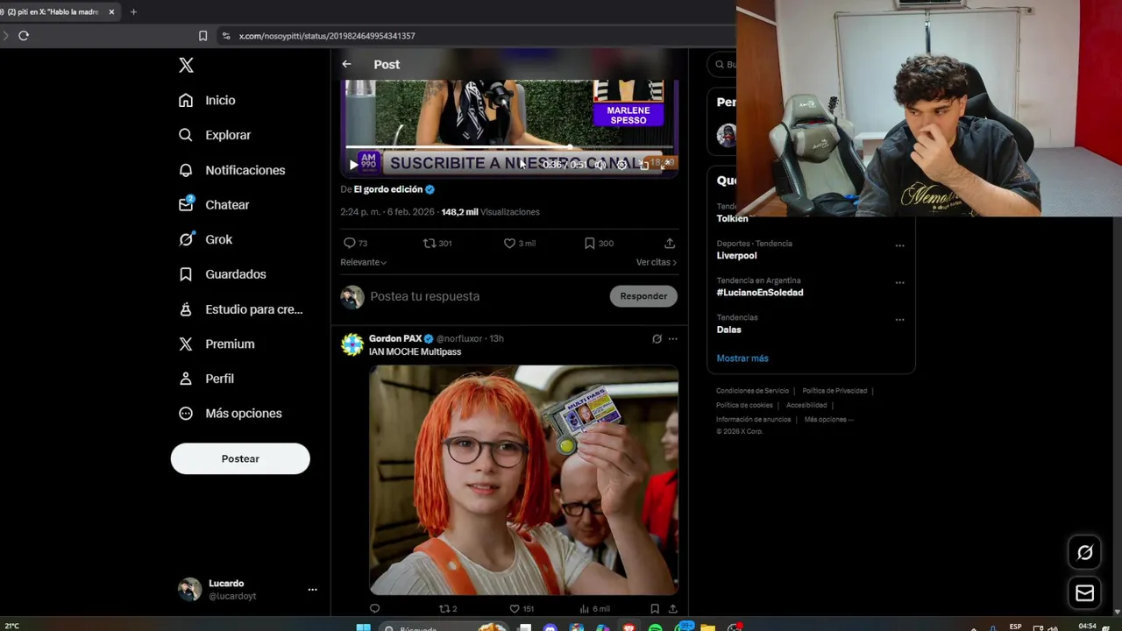Bookmark the post with 300 saves
The height and width of the screenshot is (631, 1122).
pyautogui.click(x=589, y=243)
